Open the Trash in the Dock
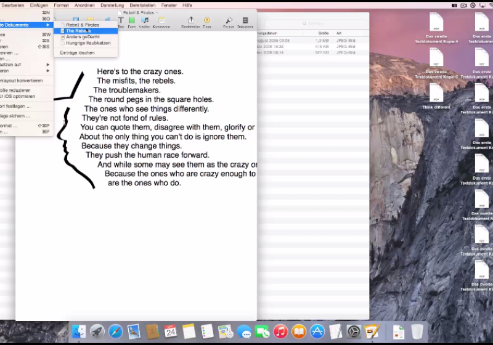 pos(417,331)
